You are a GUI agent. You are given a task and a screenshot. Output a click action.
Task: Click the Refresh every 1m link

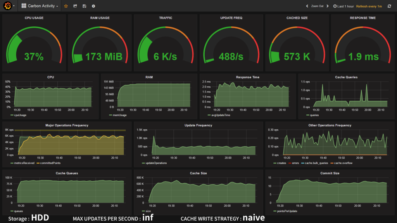[369, 6]
